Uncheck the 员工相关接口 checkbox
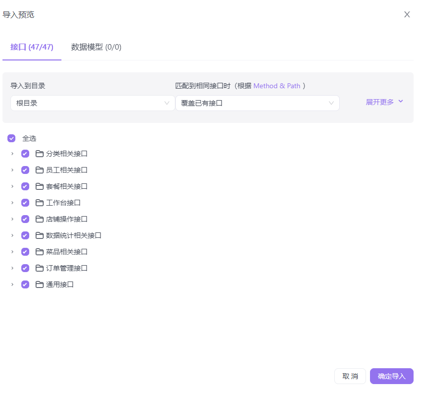The image size is (421, 393). pos(25,170)
